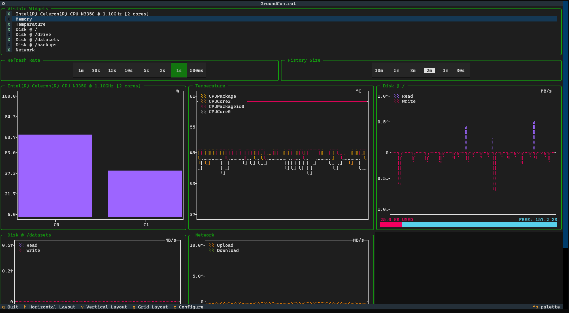Screen dimensions: 569x313
Task: Toggle the Disk @ /datasets widget checkbox
Action: click(x=9, y=40)
